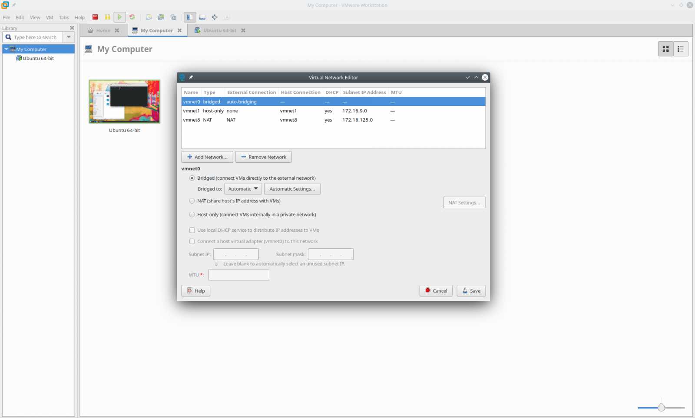The width and height of the screenshot is (695, 418).
Task: Click the MTU input field
Action: click(x=239, y=275)
